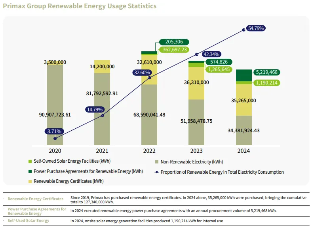Screen dimensions: 312x229
Task: Select the 205,306 callout above 2022 bar
Action: (x=174, y=42)
